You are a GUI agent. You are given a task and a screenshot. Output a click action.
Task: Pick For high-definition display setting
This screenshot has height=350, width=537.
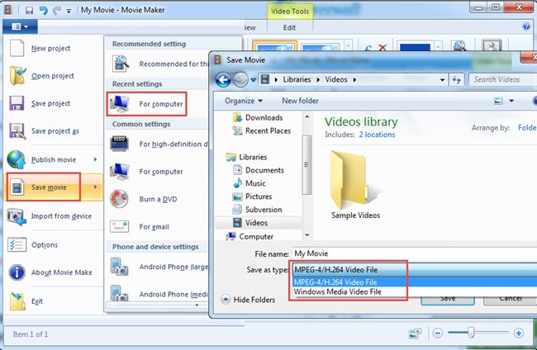[x=158, y=144]
